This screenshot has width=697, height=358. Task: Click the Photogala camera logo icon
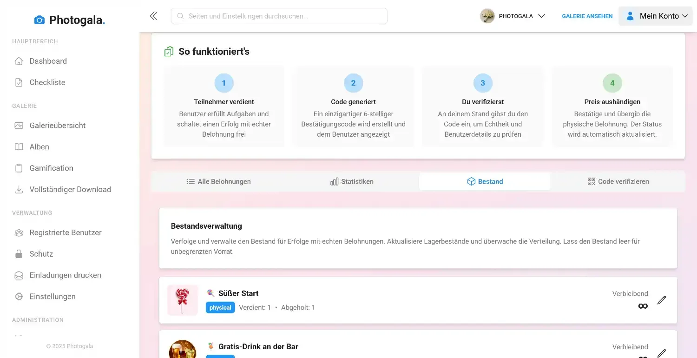[39, 20]
